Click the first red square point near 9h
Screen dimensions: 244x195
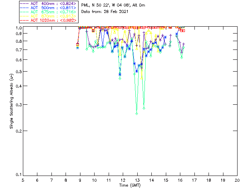[77, 45]
